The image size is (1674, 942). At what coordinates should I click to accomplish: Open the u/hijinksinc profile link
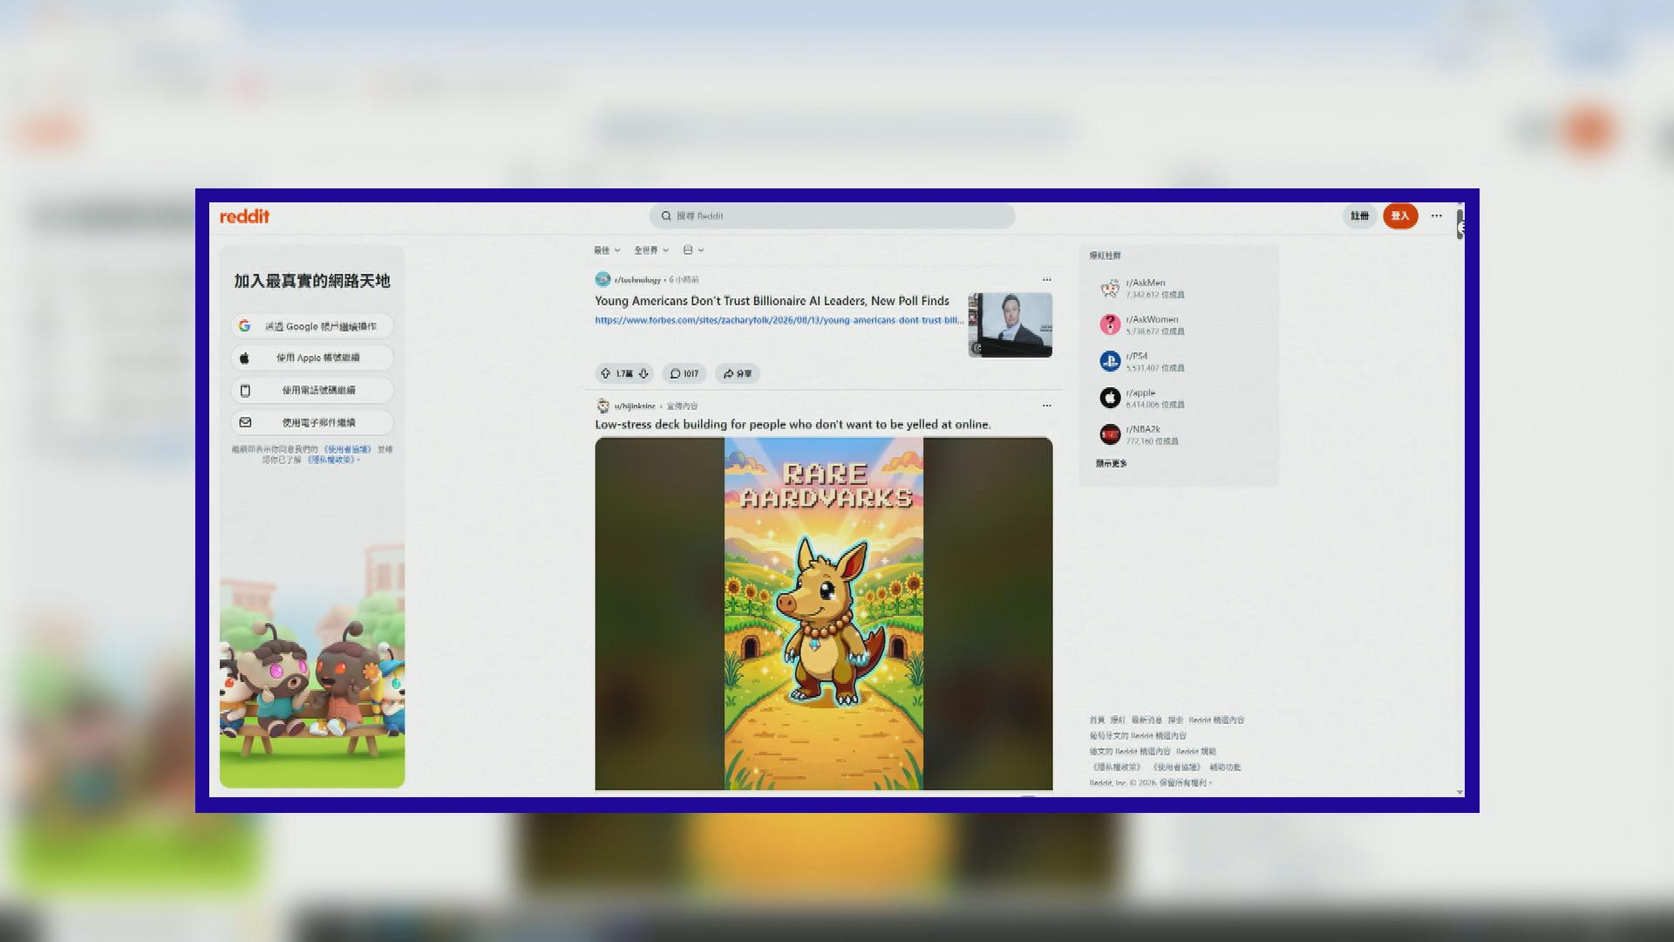click(x=635, y=406)
